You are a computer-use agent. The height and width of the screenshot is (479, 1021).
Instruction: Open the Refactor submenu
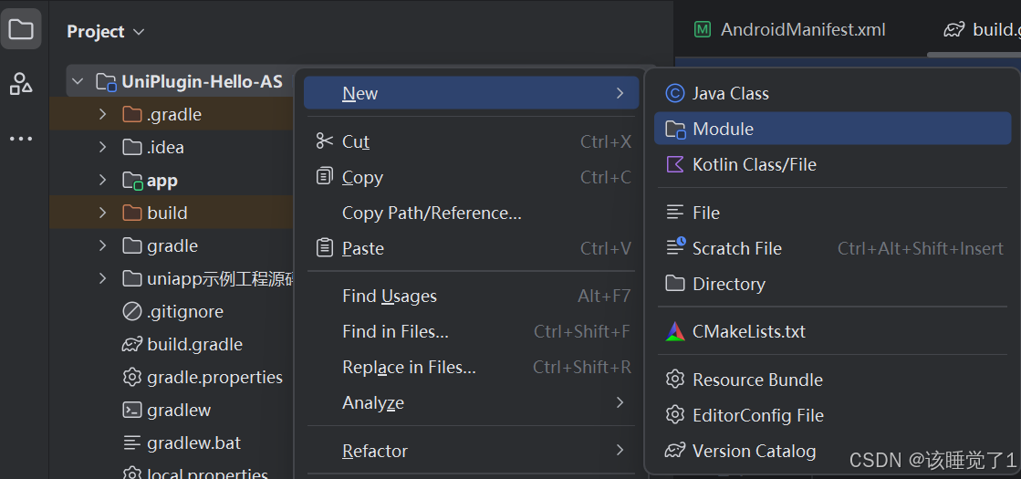374,451
